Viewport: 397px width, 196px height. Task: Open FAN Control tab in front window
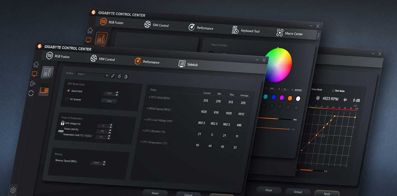pyautogui.click(x=103, y=59)
